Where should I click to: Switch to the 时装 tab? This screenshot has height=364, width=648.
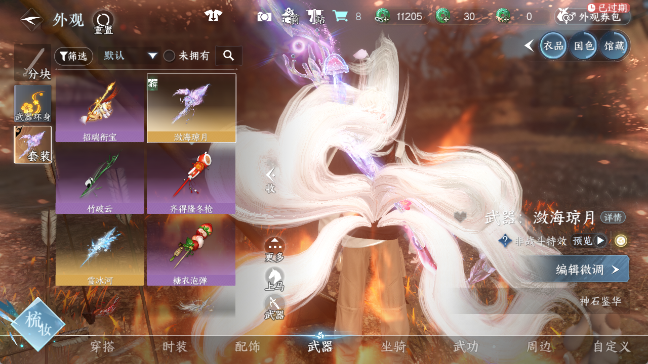click(175, 347)
